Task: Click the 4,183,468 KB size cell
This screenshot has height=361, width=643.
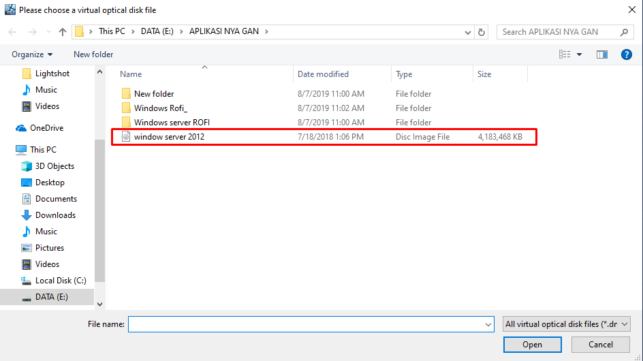Action: 500,137
